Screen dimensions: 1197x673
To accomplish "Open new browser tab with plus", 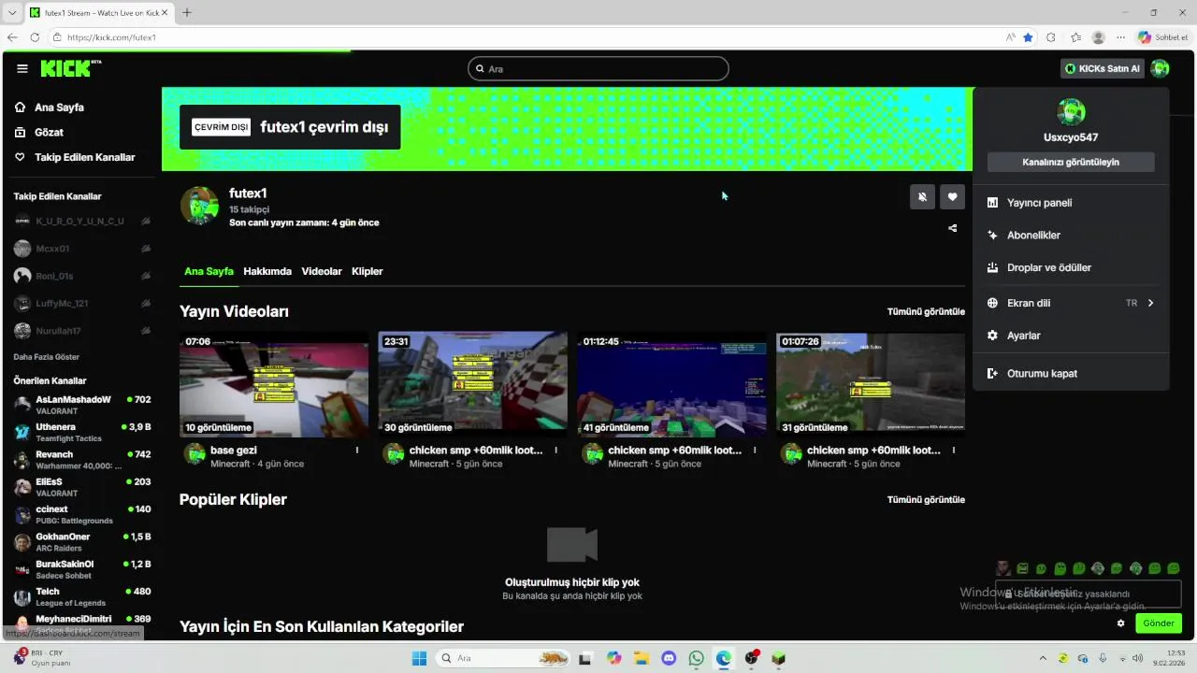I will click(x=187, y=12).
